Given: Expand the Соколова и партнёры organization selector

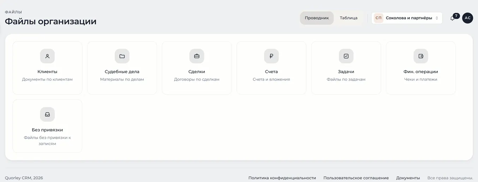Looking at the screenshot, I should (407, 18).
